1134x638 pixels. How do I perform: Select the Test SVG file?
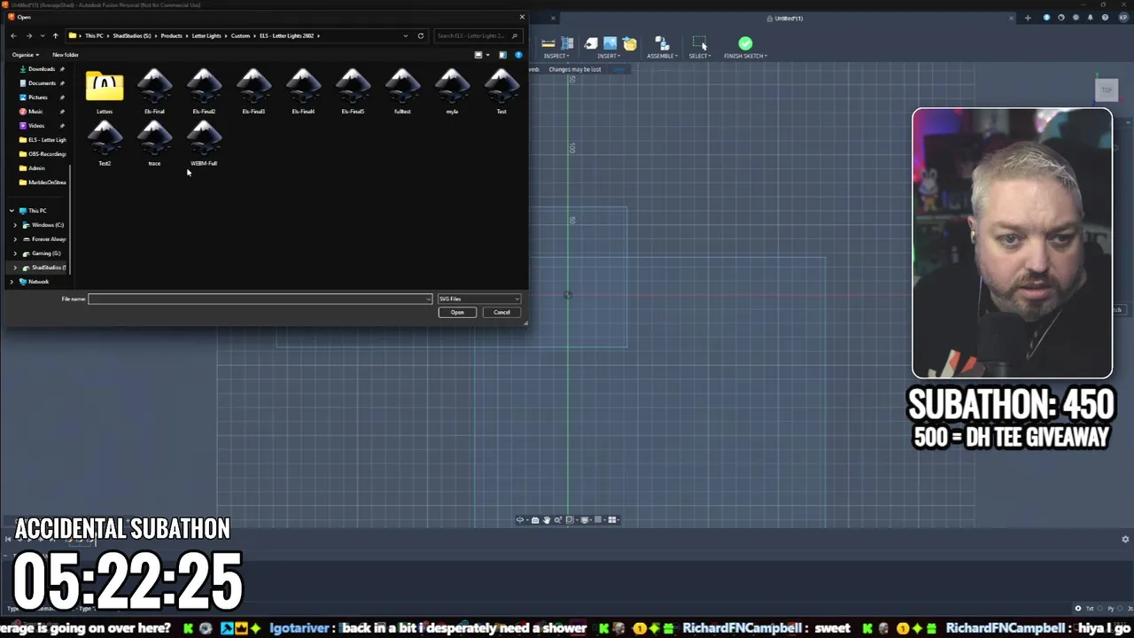tap(501, 92)
